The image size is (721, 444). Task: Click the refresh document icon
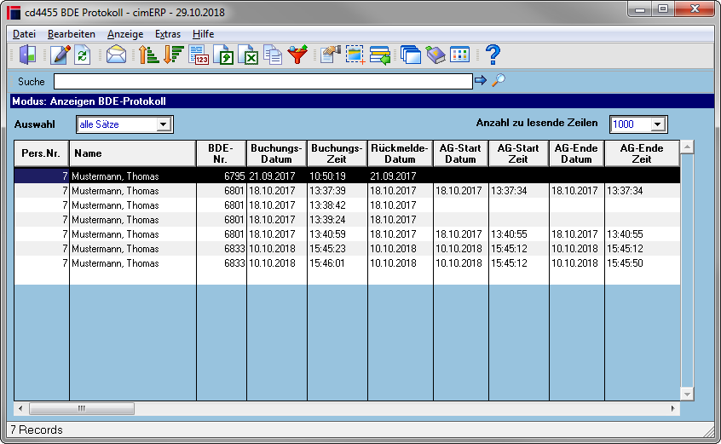click(x=83, y=55)
